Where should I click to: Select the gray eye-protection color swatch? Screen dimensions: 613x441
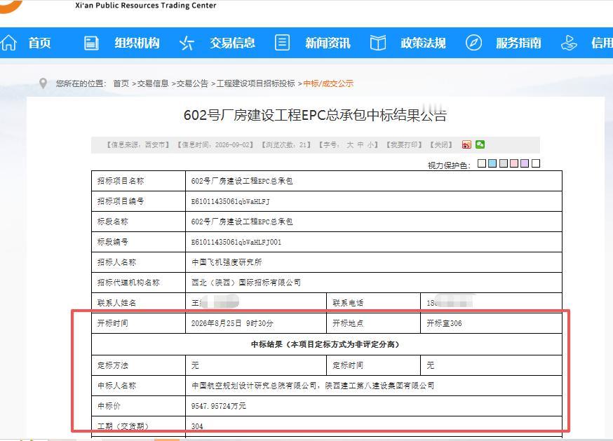[504, 163]
